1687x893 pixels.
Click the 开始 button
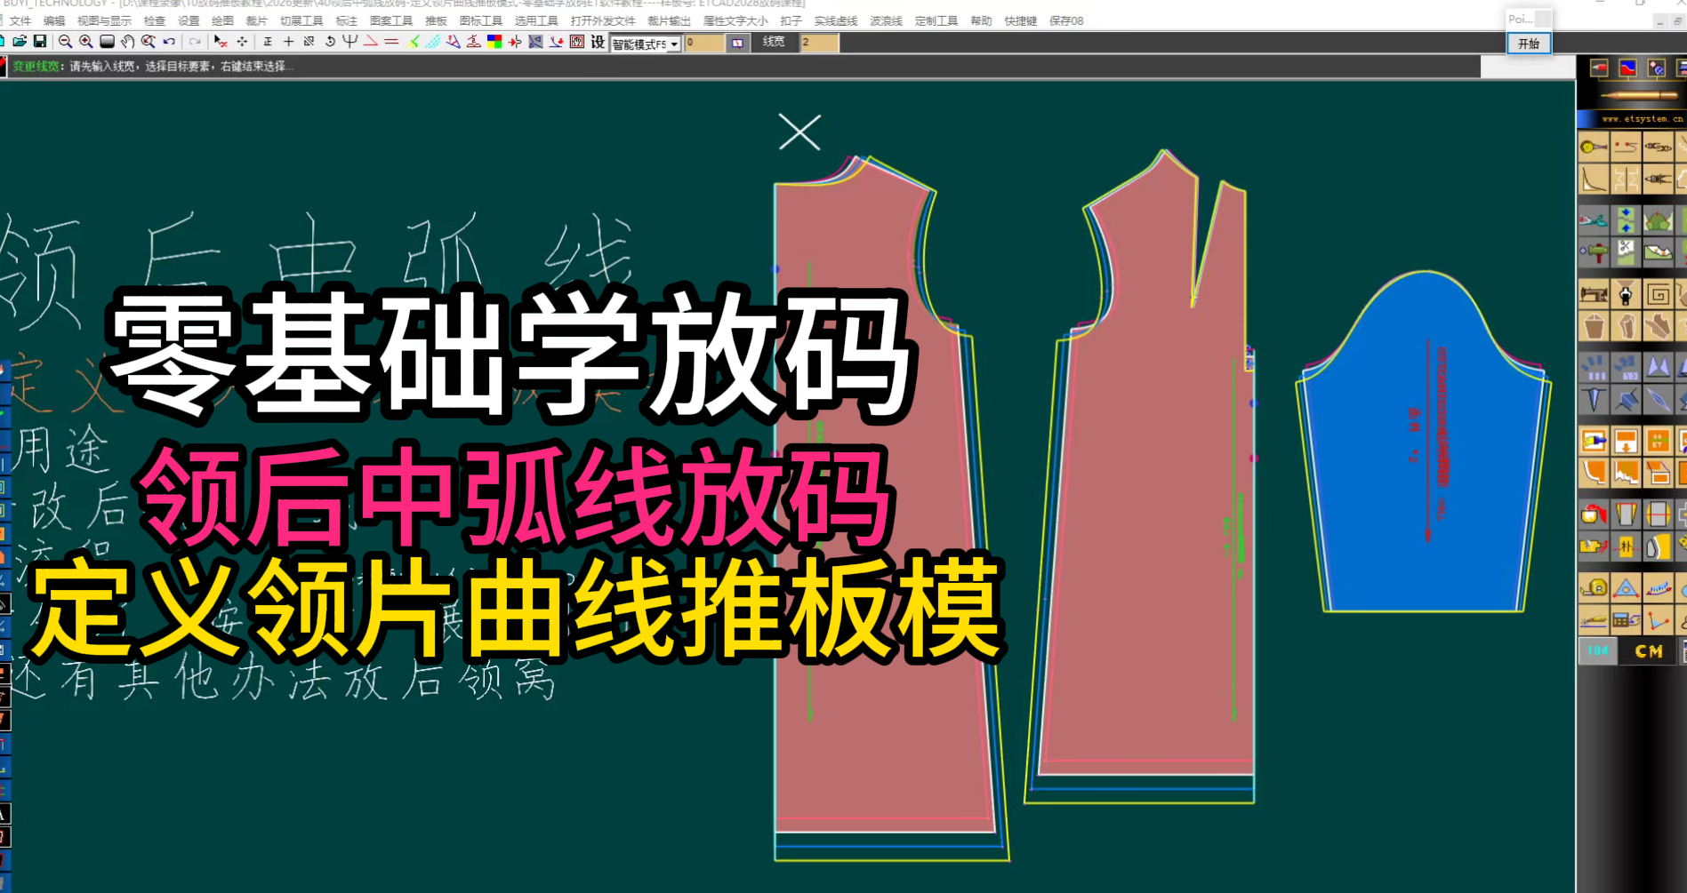pos(1528,43)
